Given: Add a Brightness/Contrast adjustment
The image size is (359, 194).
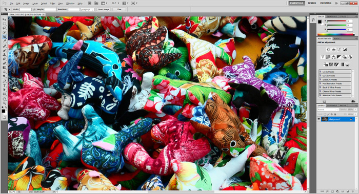Looking at the screenshot, I should (328, 50).
